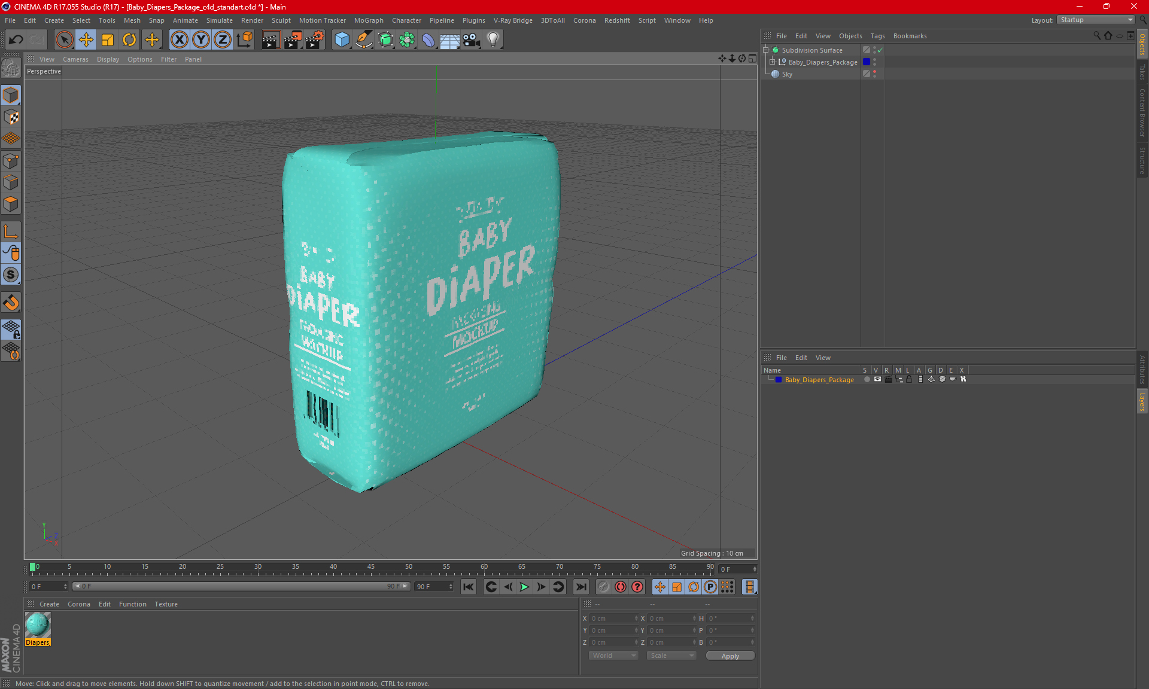Click the magnet Workplane icon in sidebar

(11, 302)
